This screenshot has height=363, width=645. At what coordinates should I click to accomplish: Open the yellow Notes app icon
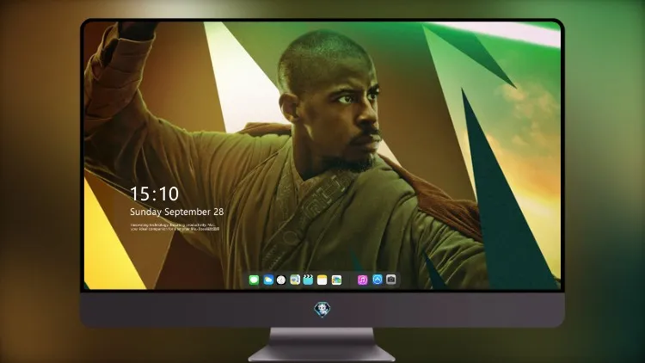322,280
